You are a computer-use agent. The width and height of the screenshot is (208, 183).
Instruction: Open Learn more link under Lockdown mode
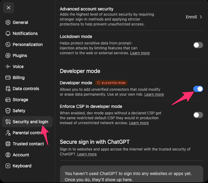[x=140, y=53]
